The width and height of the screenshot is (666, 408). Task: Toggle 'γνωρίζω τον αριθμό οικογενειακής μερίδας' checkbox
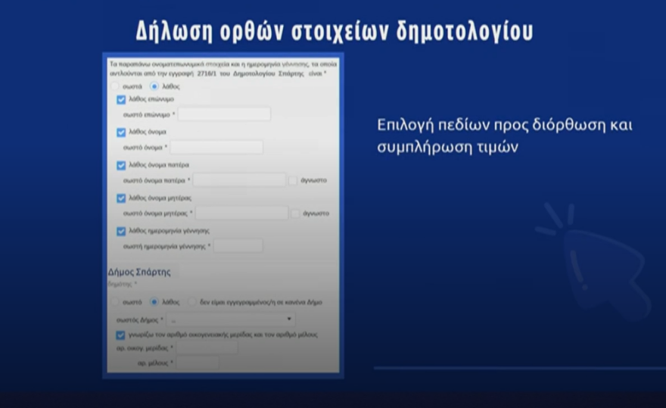(x=120, y=334)
